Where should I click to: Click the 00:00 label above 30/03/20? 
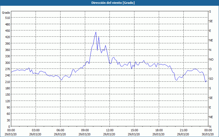pyautogui.click(x=208, y=130)
